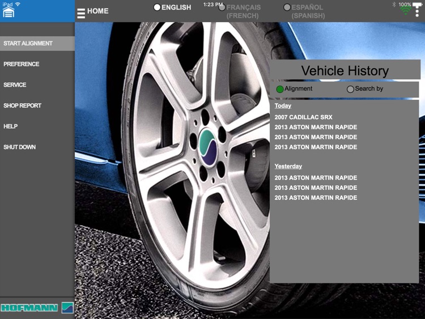Tap the iPad Wi-Fi status indicator
Viewport: 425px width, 319px height.
pyautogui.click(x=18, y=4)
